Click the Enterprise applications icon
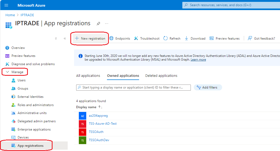The image size is (280, 151). pos(13,129)
